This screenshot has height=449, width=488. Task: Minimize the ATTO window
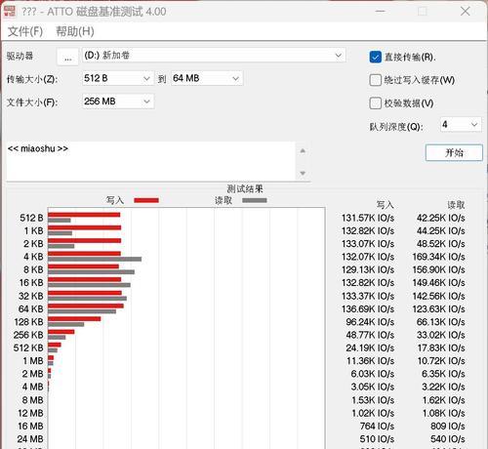[380, 12]
